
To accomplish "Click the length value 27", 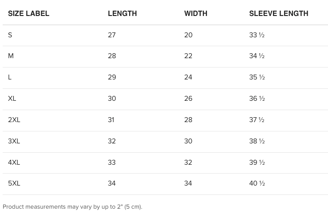I will tap(112, 35).
